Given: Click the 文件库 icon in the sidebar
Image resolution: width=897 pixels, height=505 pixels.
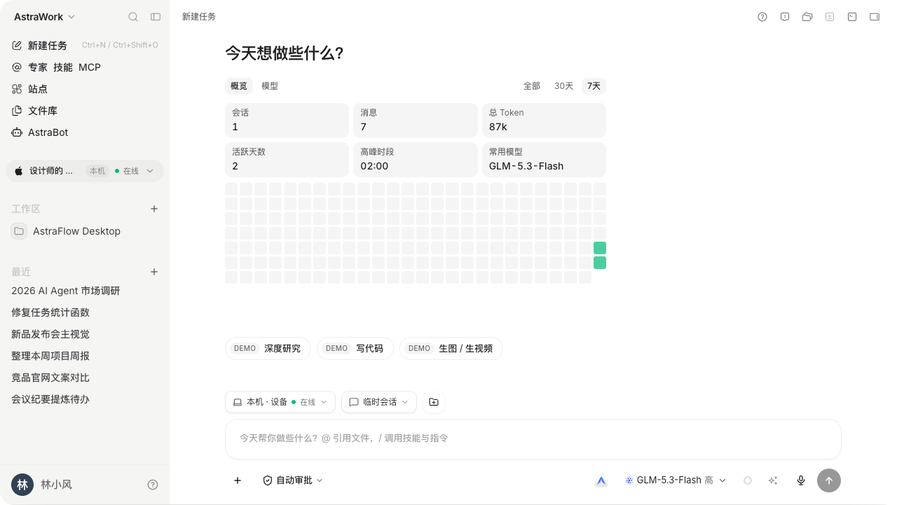Looking at the screenshot, I should (x=17, y=111).
